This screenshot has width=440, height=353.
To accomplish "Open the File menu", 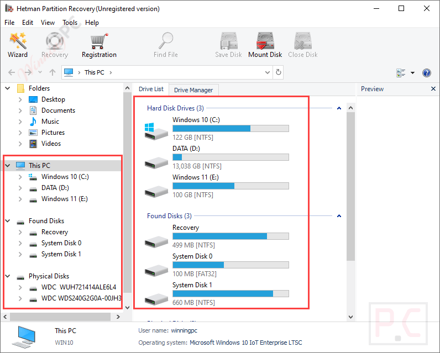I will point(9,23).
